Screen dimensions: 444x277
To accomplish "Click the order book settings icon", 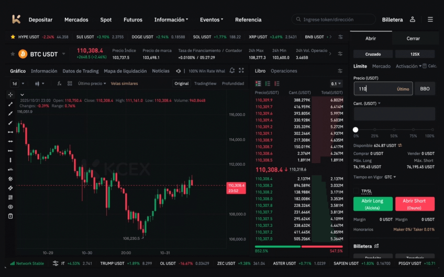I will coord(340,53).
